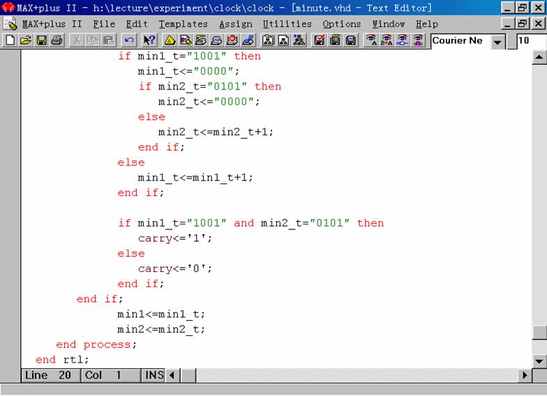Click MAX+plus II pencil icon in menu bar
The height and width of the screenshot is (396, 547).
[10, 24]
